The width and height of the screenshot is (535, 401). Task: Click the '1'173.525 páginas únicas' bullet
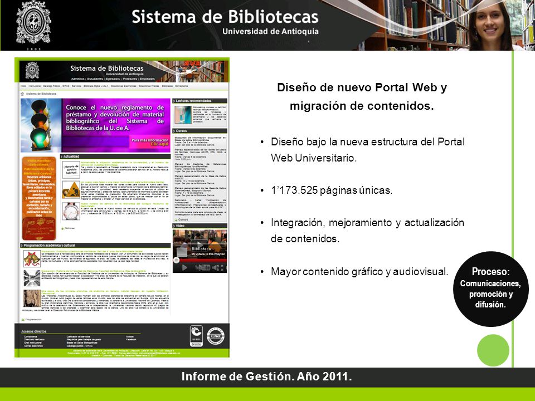coord(332,190)
